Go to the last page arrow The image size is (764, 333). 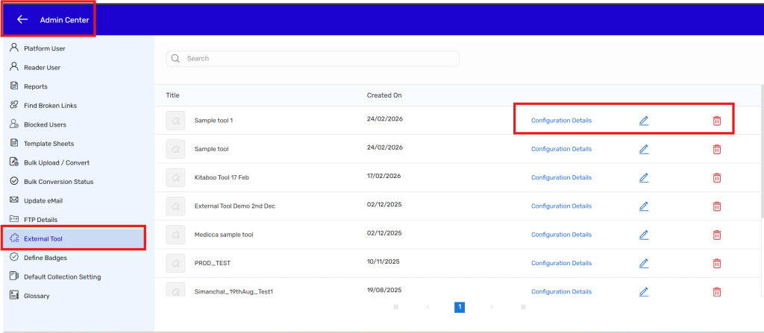[x=524, y=307]
